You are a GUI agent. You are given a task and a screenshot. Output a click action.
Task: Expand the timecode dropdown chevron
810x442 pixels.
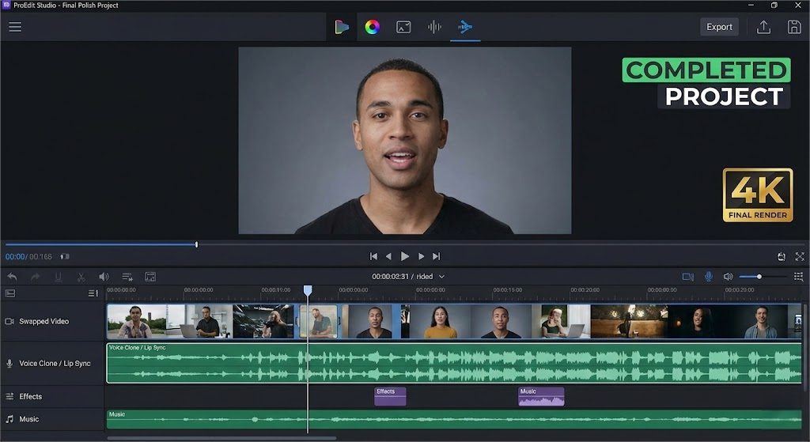click(x=442, y=277)
